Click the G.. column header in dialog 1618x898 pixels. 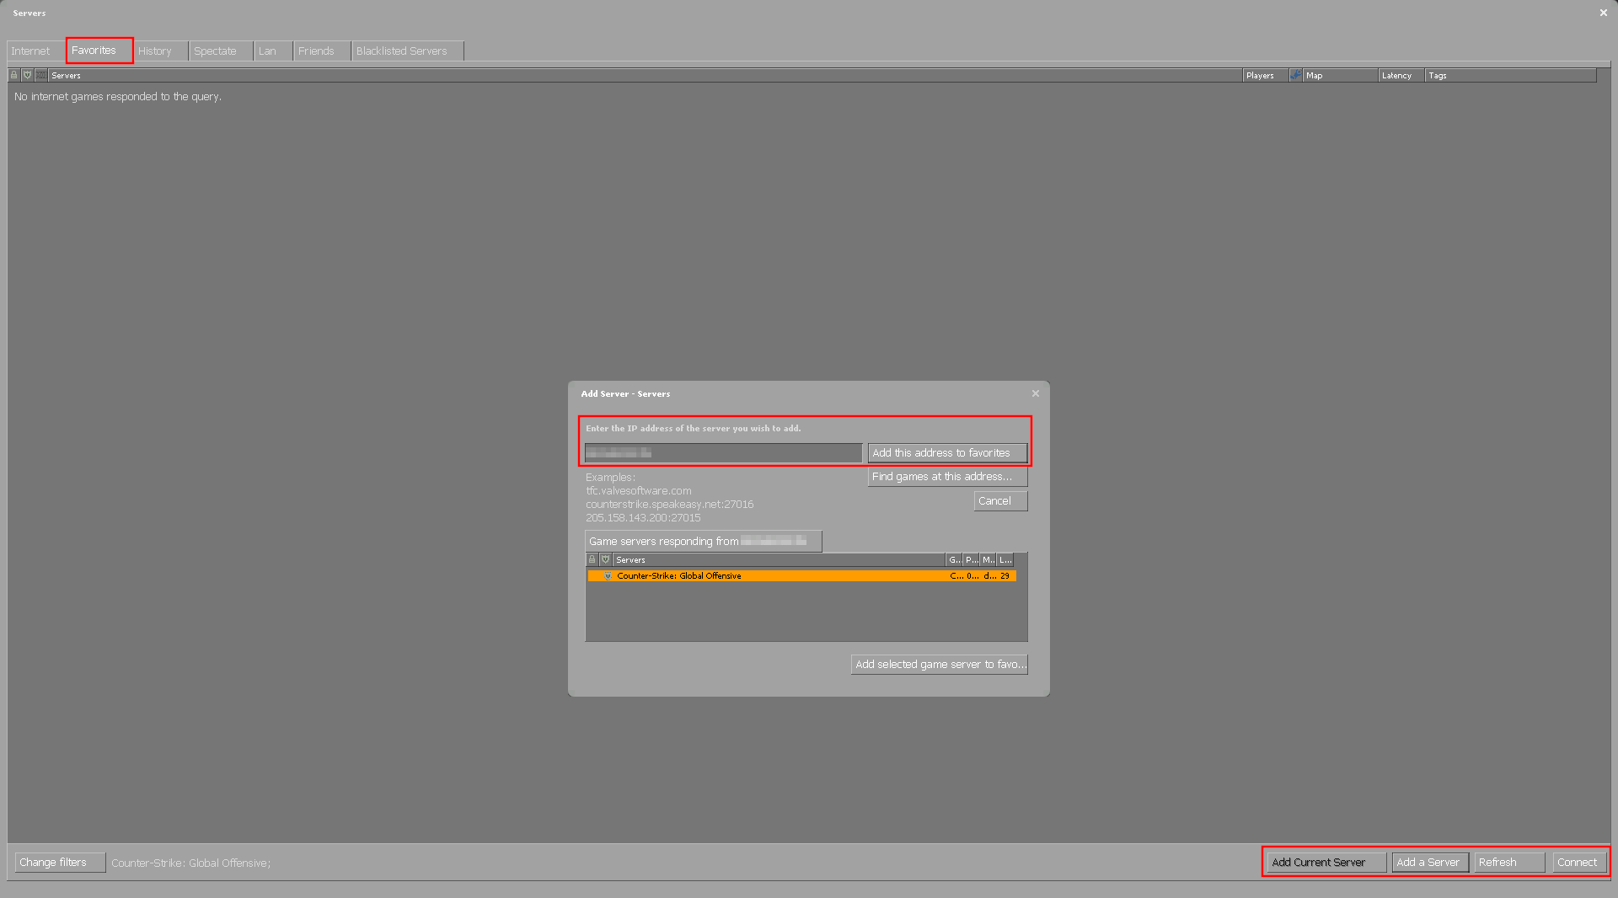click(954, 559)
